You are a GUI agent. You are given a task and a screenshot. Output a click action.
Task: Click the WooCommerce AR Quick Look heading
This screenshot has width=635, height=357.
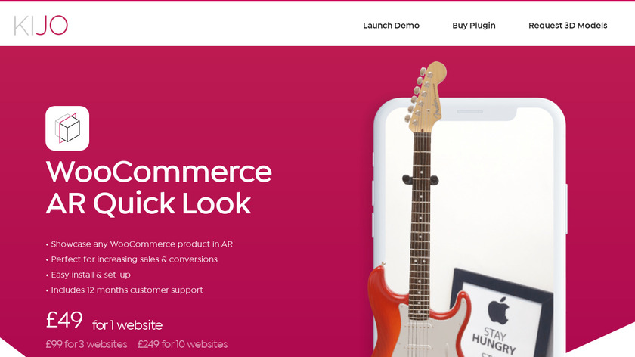(159, 188)
